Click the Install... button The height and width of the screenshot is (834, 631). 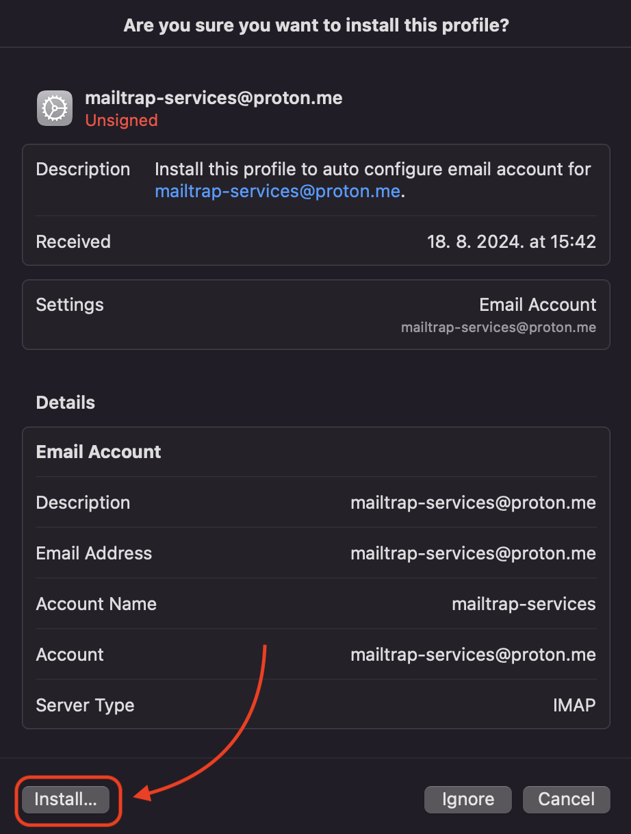pos(66,799)
